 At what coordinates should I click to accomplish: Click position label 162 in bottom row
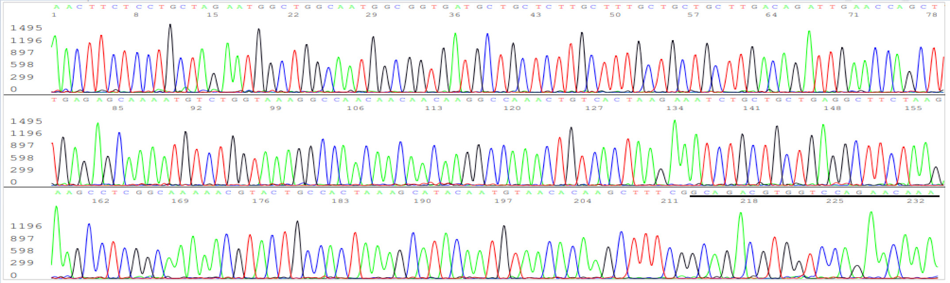[x=100, y=201]
